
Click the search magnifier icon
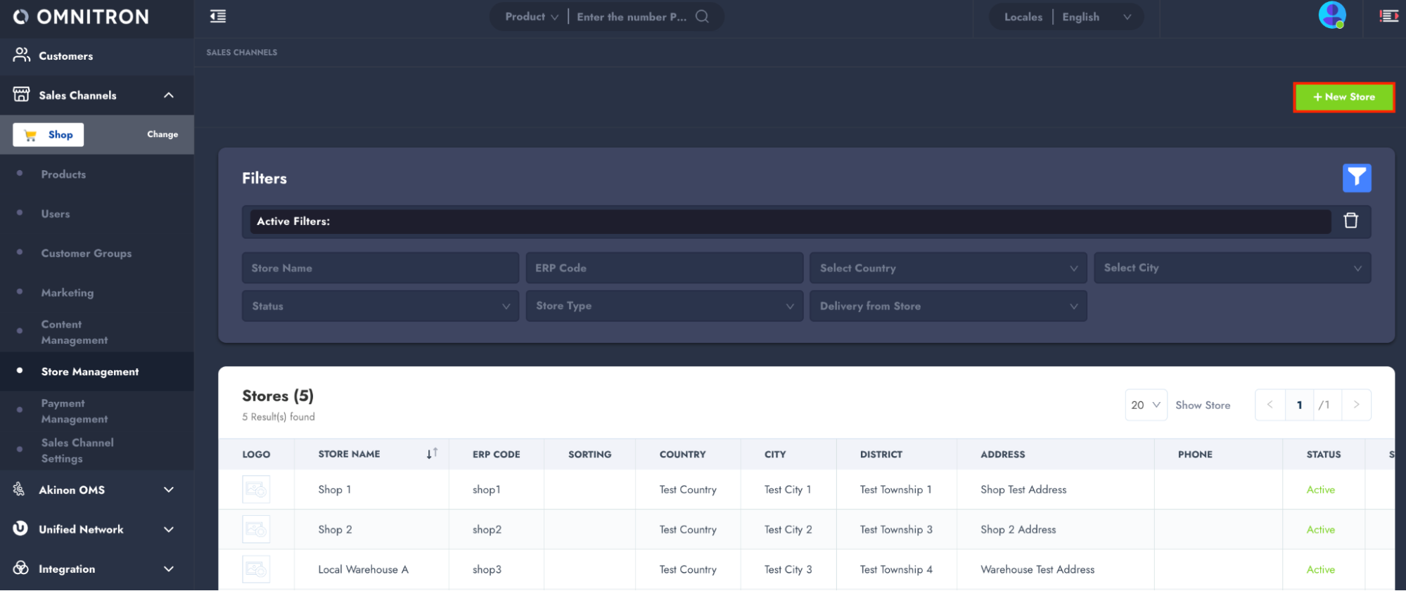[x=702, y=17]
